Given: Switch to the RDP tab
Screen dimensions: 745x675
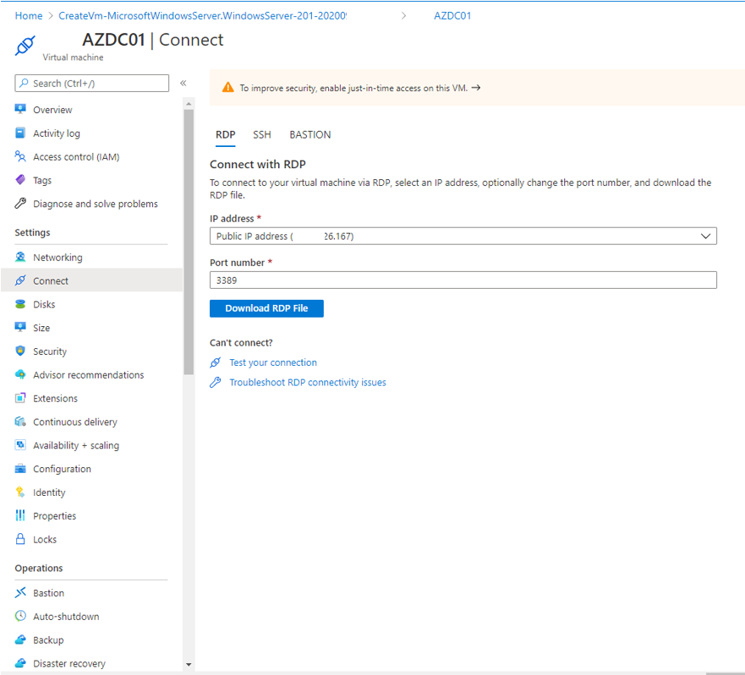Looking at the screenshot, I should pos(225,135).
